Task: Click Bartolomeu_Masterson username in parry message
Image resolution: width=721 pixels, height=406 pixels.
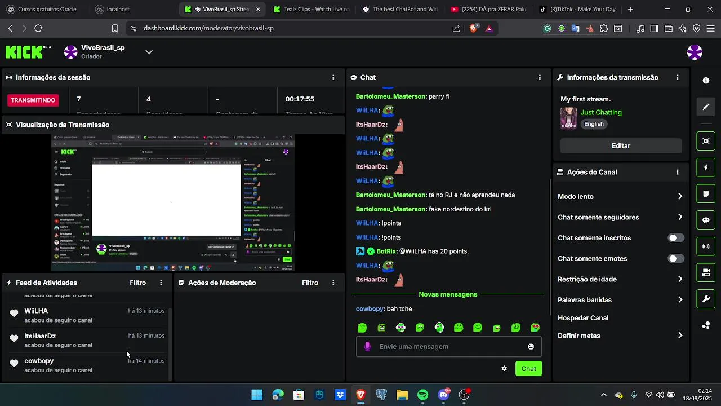Action: point(390,96)
